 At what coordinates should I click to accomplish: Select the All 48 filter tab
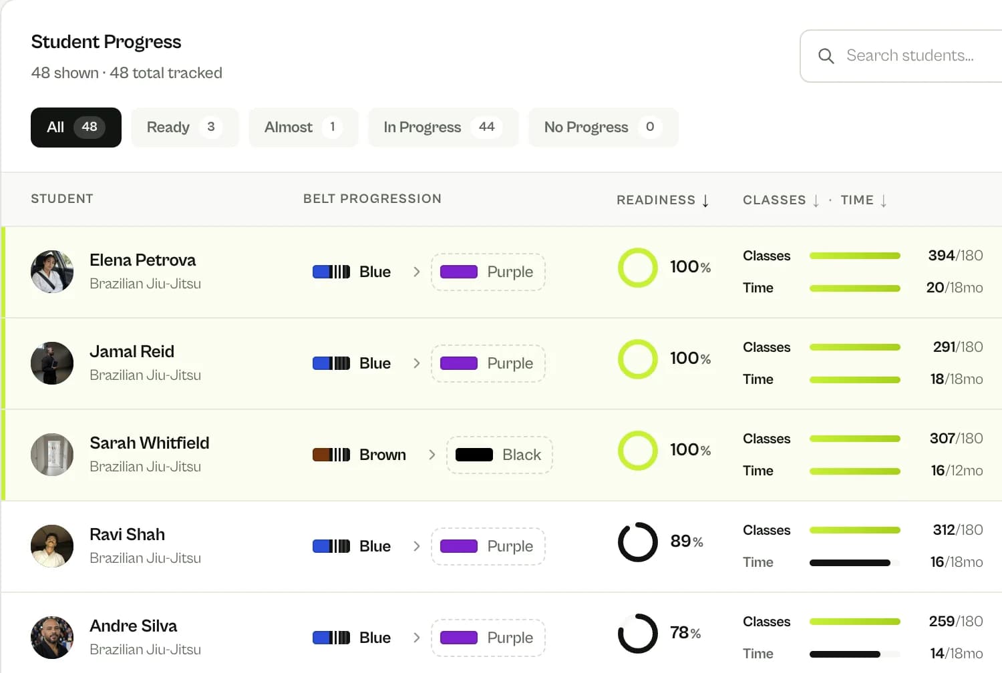coord(76,128)
